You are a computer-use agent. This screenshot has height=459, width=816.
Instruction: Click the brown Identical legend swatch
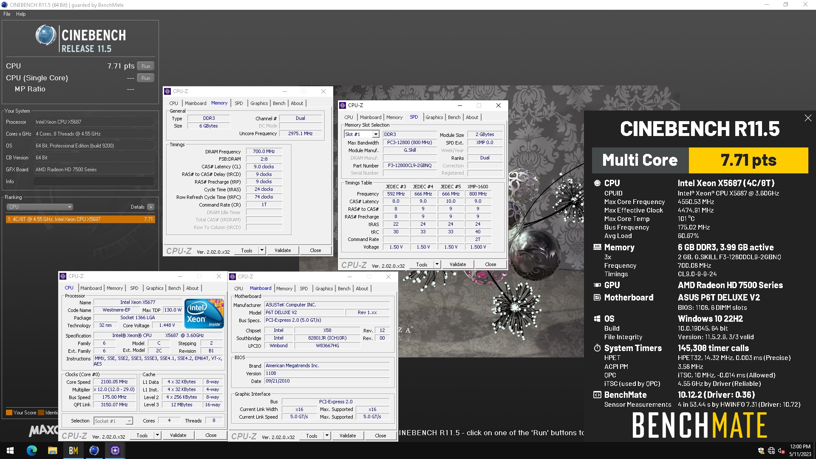pos(41,413)
